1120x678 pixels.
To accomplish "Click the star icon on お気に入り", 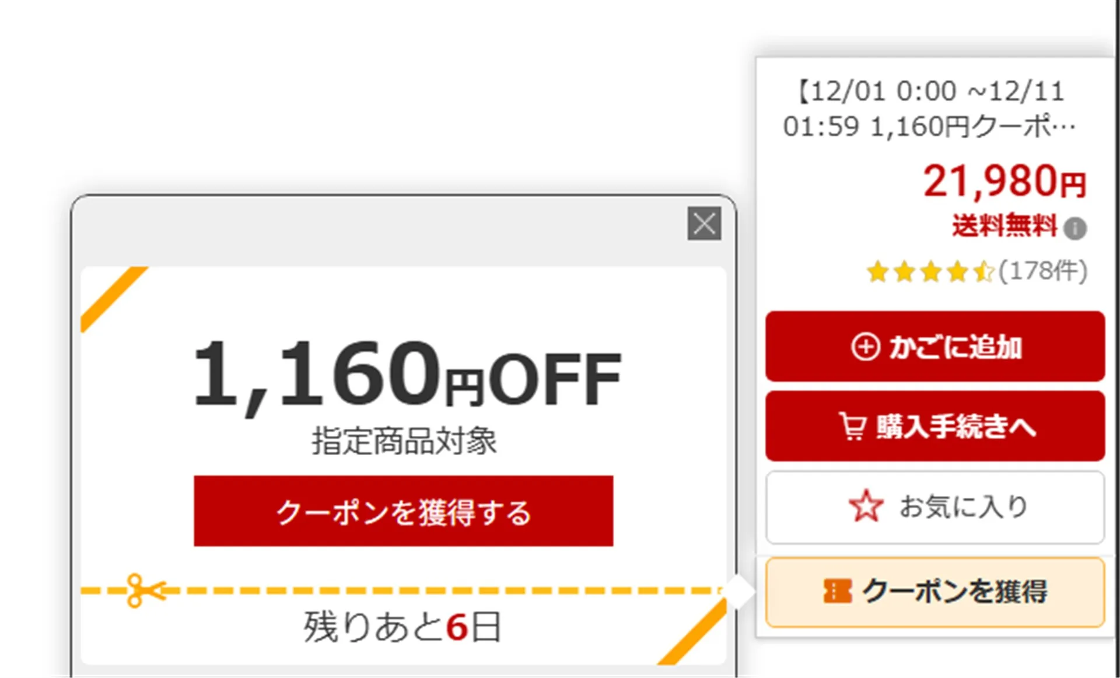I will click(866, 506).
